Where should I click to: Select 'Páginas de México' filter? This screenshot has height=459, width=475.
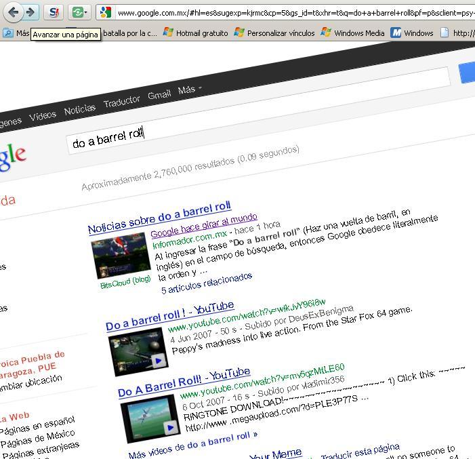37,439
